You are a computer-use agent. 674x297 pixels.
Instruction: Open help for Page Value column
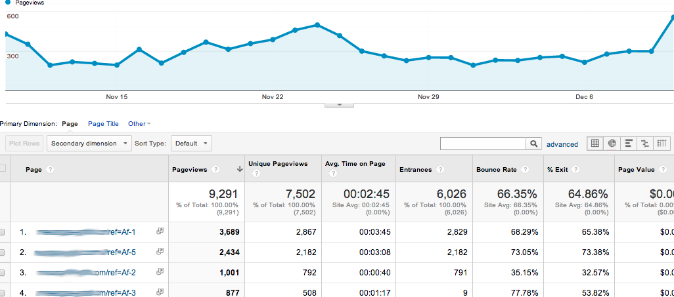click(x=662, y=170)
